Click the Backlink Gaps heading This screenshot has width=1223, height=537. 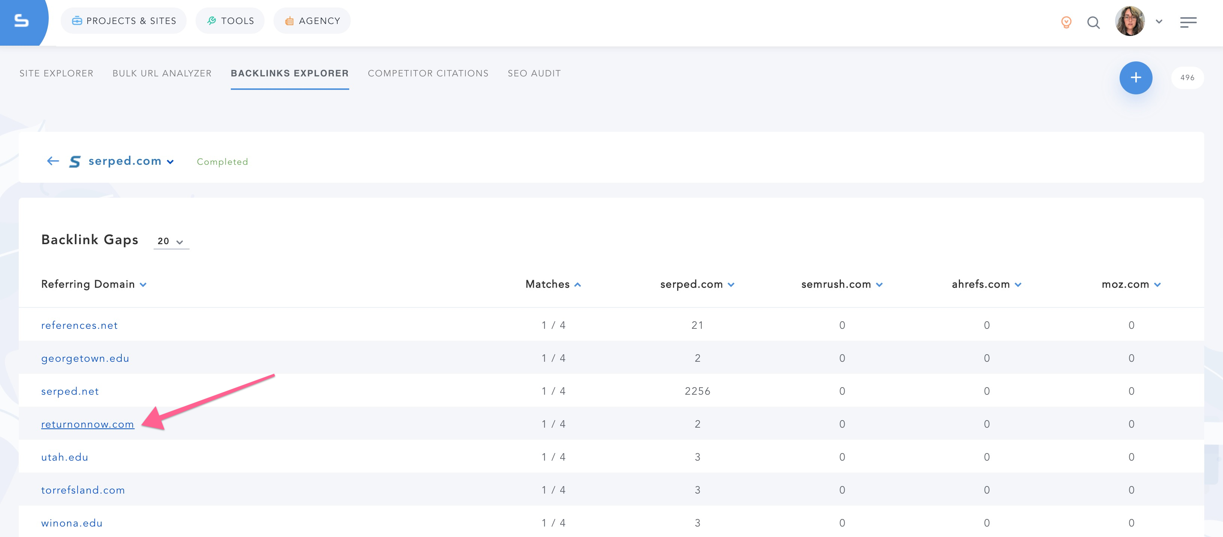click(90, 240)
